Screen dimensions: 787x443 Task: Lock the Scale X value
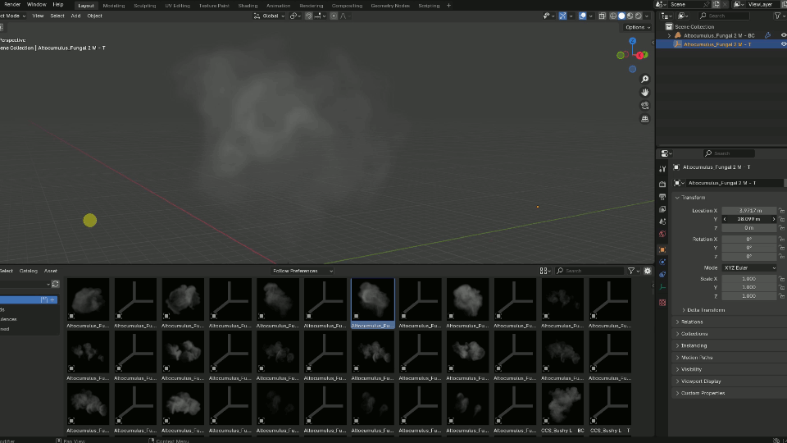[781, 279]
